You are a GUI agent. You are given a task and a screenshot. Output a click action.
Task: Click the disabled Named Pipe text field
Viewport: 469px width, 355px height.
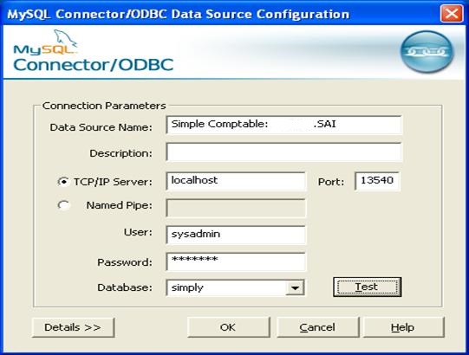tap(236, 208)
